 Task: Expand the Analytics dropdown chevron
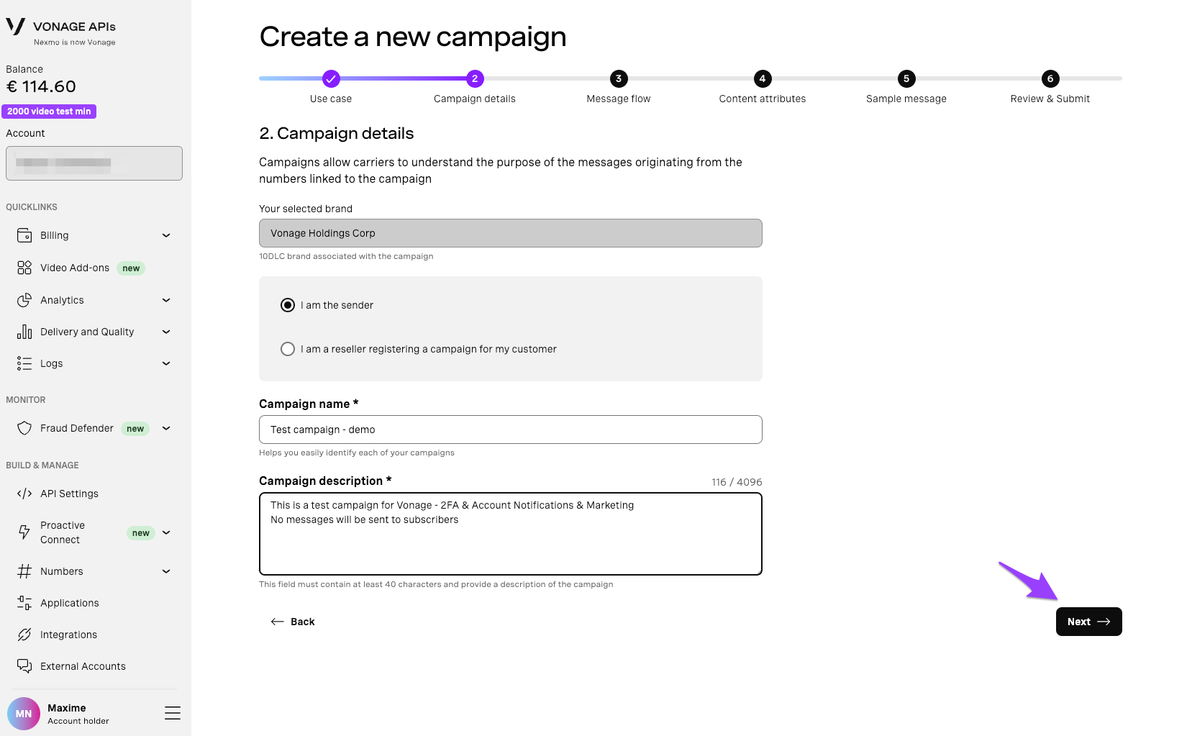[x=166, y=300]
